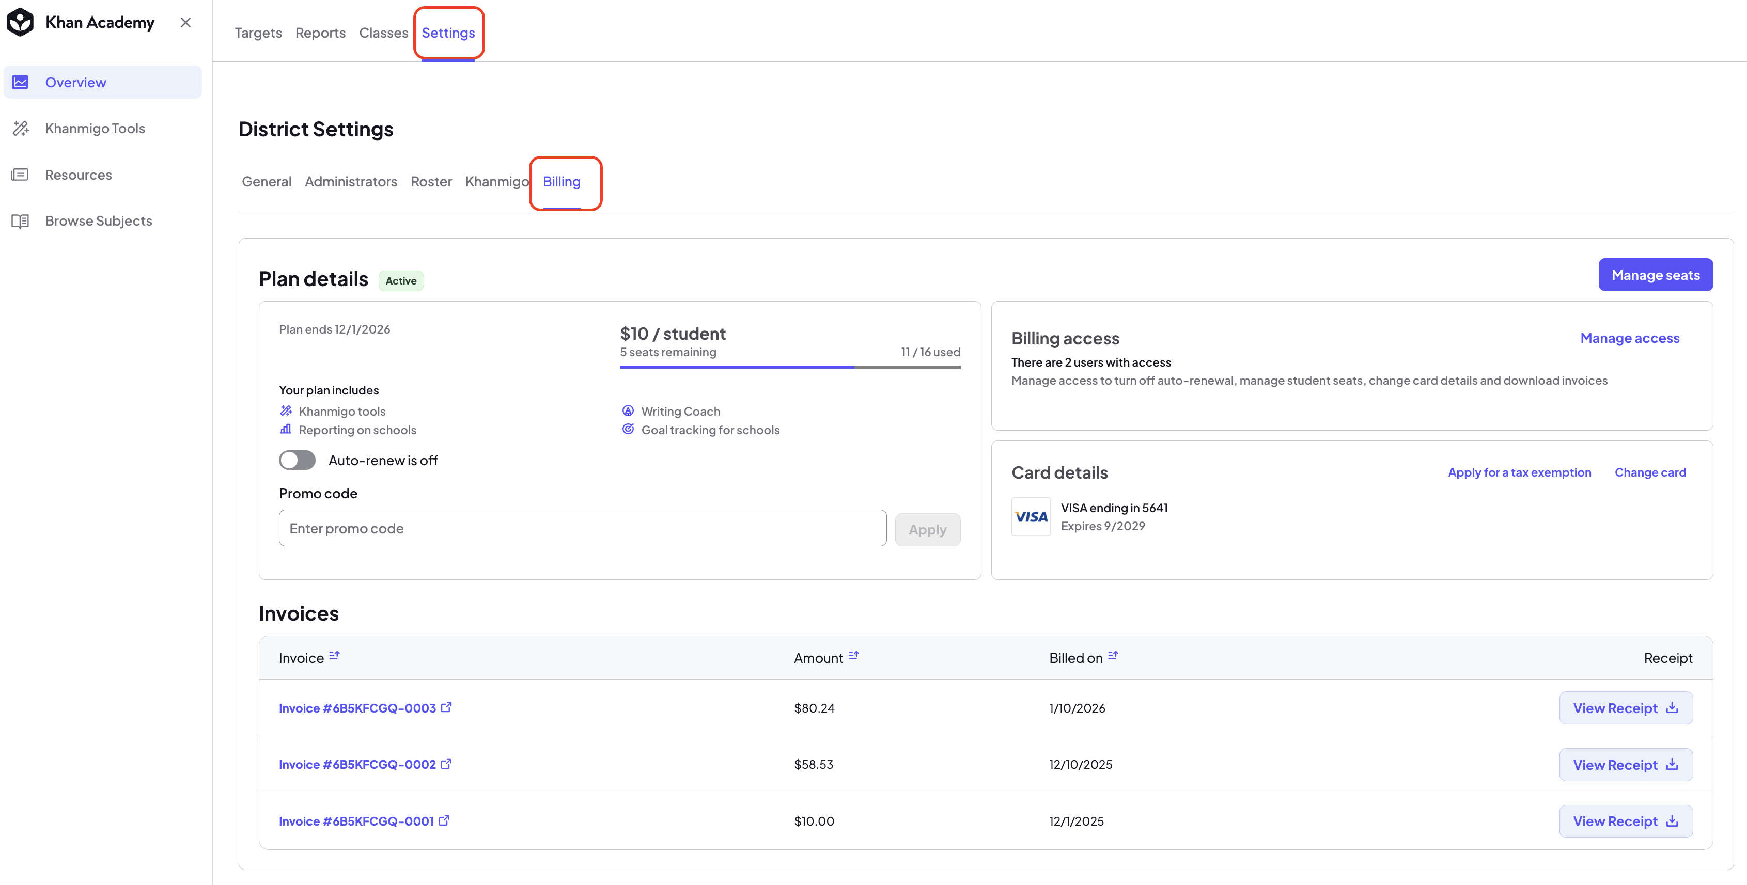Click download icon on 12/1/2025 receipt
The width and height of the screenshot is (1747, 885).
click(x=1673, y=820)
